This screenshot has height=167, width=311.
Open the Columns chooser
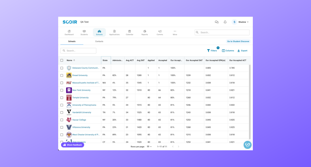tap(228, 51)
